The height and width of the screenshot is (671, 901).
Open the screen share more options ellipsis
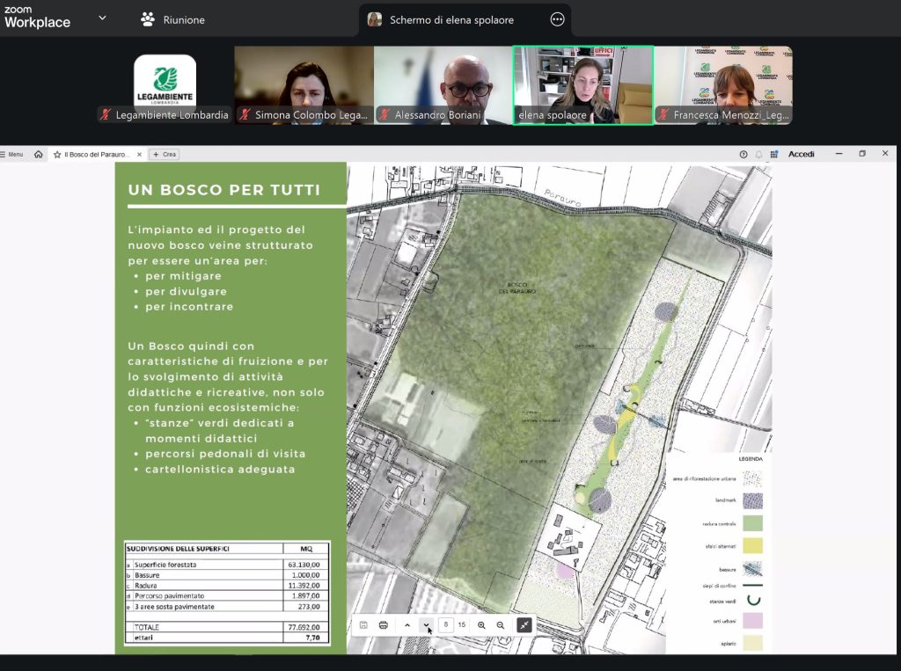click(557, 19)
